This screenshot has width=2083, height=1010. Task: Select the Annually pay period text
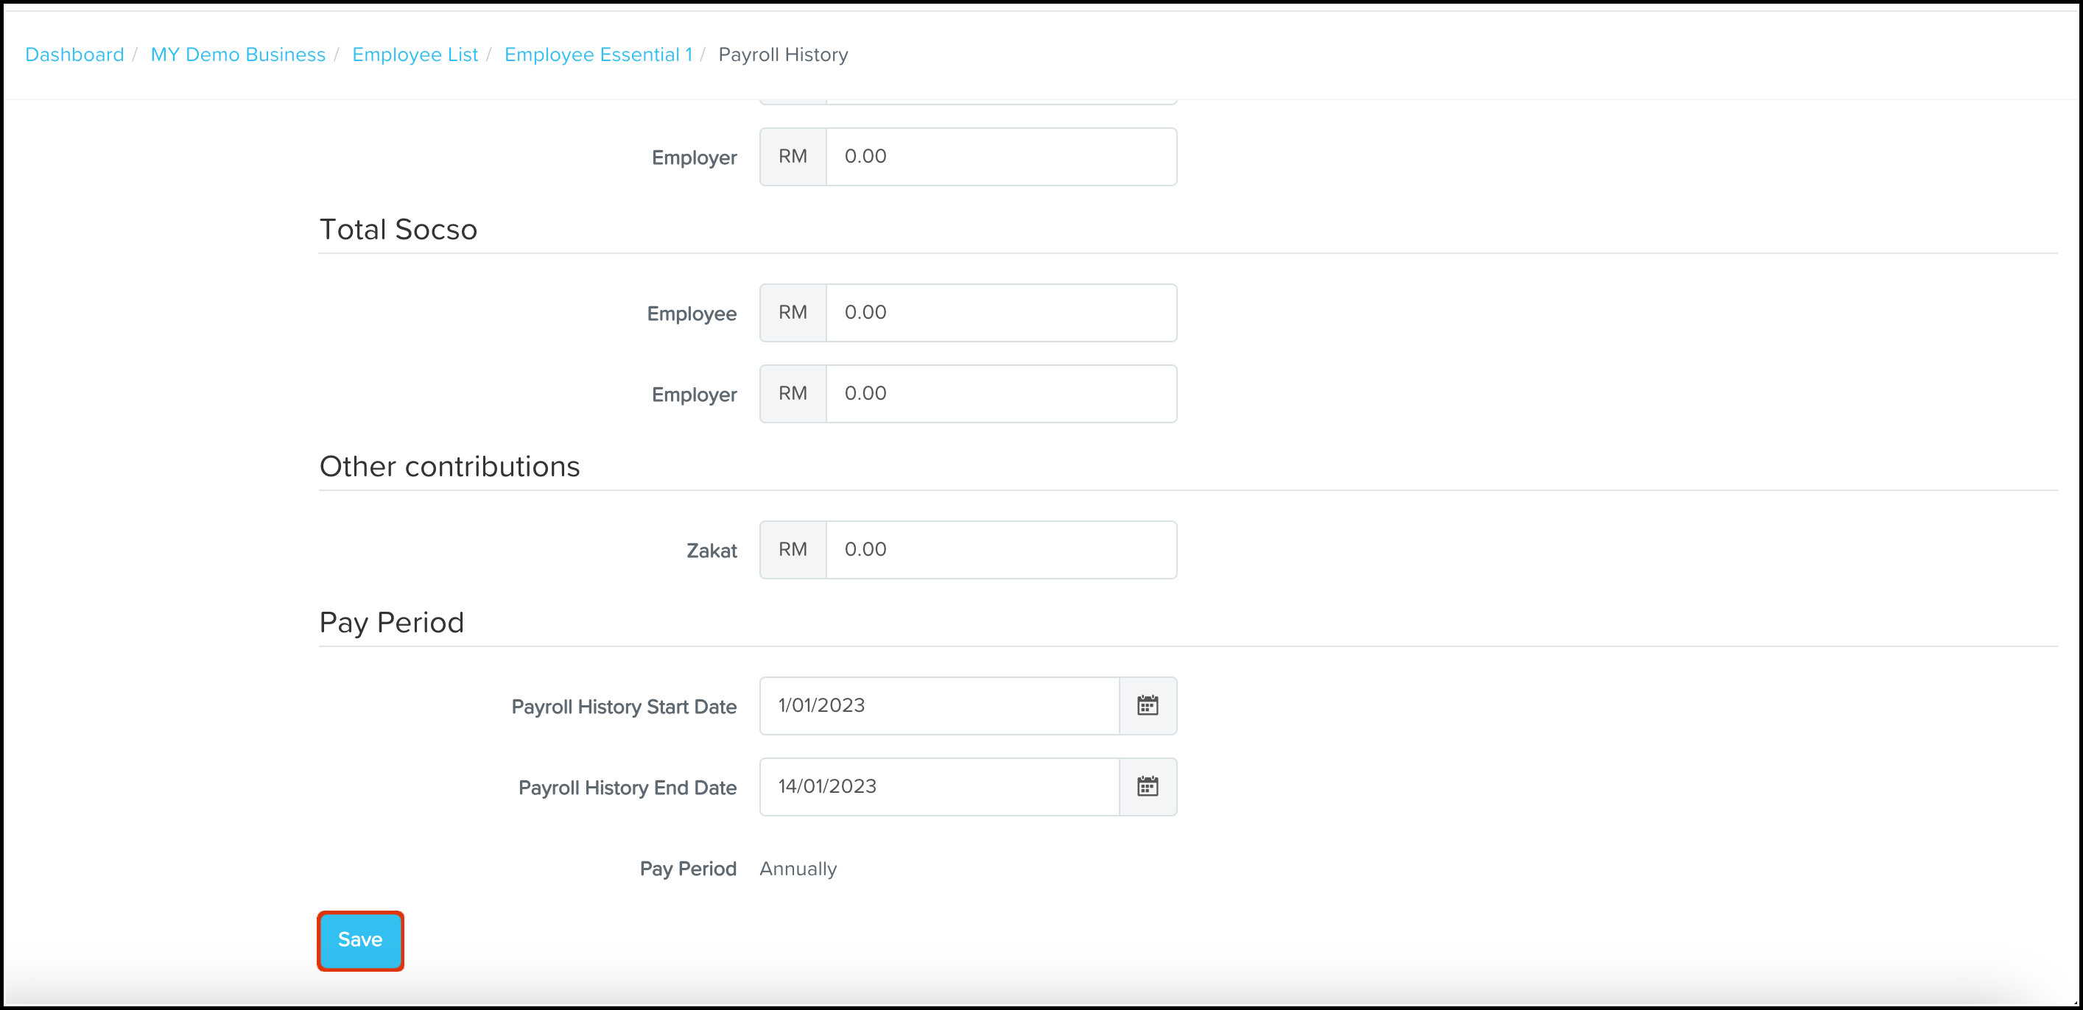[x=798, y=869]
